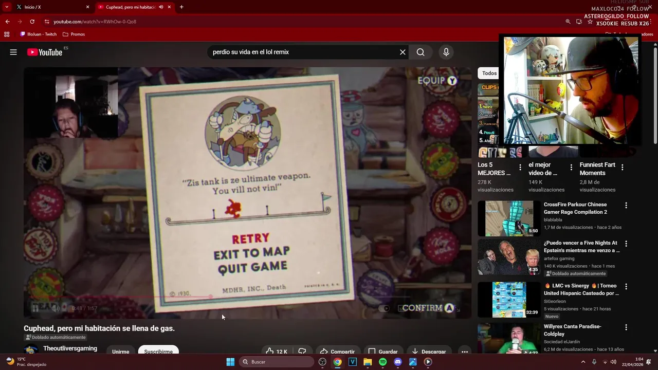Go to the YouTube home logo
658x370 pixels.
(x=45, y=52)
